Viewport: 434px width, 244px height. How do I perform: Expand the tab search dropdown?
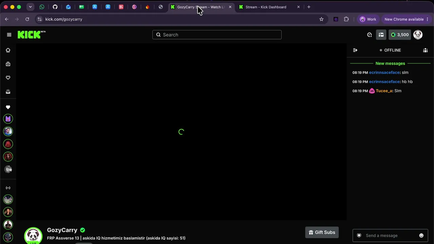[30, 7]
